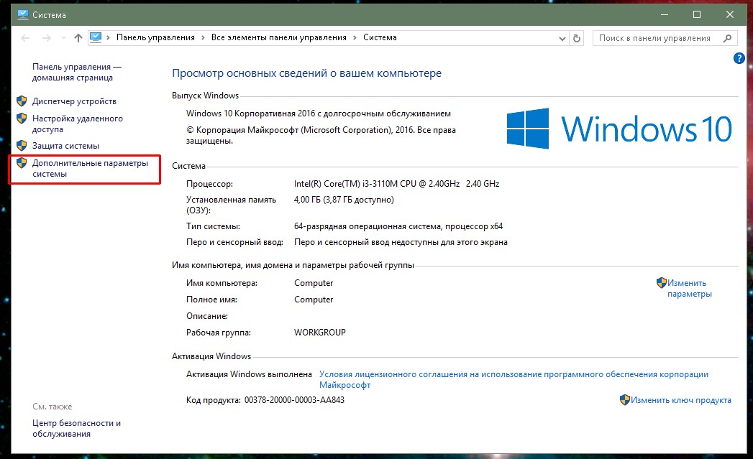Click the search magnifier icon

[x=728, y=38]
